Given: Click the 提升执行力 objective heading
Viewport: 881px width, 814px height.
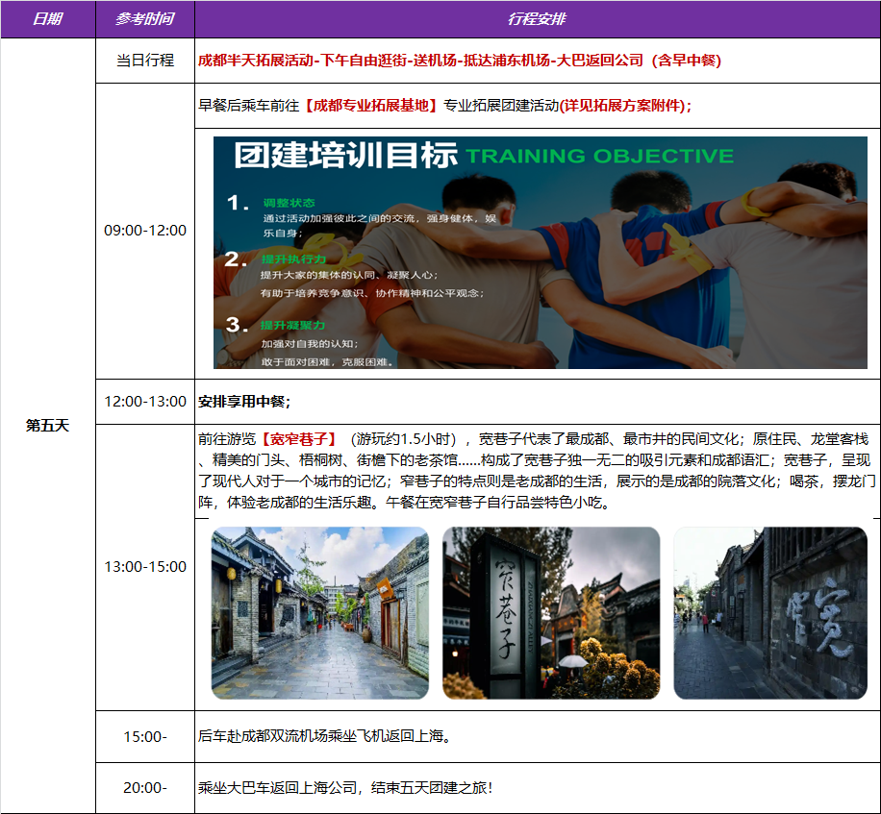Looking at the screenshot, I should (293, 259).
